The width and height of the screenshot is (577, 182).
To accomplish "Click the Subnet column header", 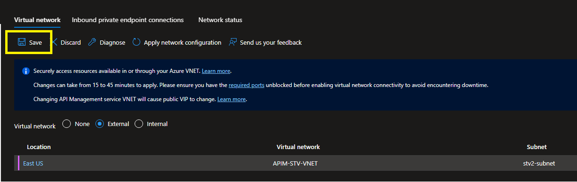I will 537,147.
